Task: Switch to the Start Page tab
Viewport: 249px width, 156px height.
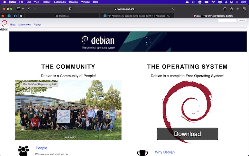Action: (x=62, y=16)
